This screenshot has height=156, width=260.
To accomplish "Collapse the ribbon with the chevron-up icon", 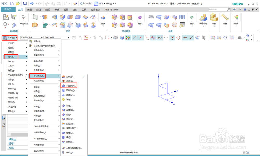I will pyautogui.click(x=240, y=10).
